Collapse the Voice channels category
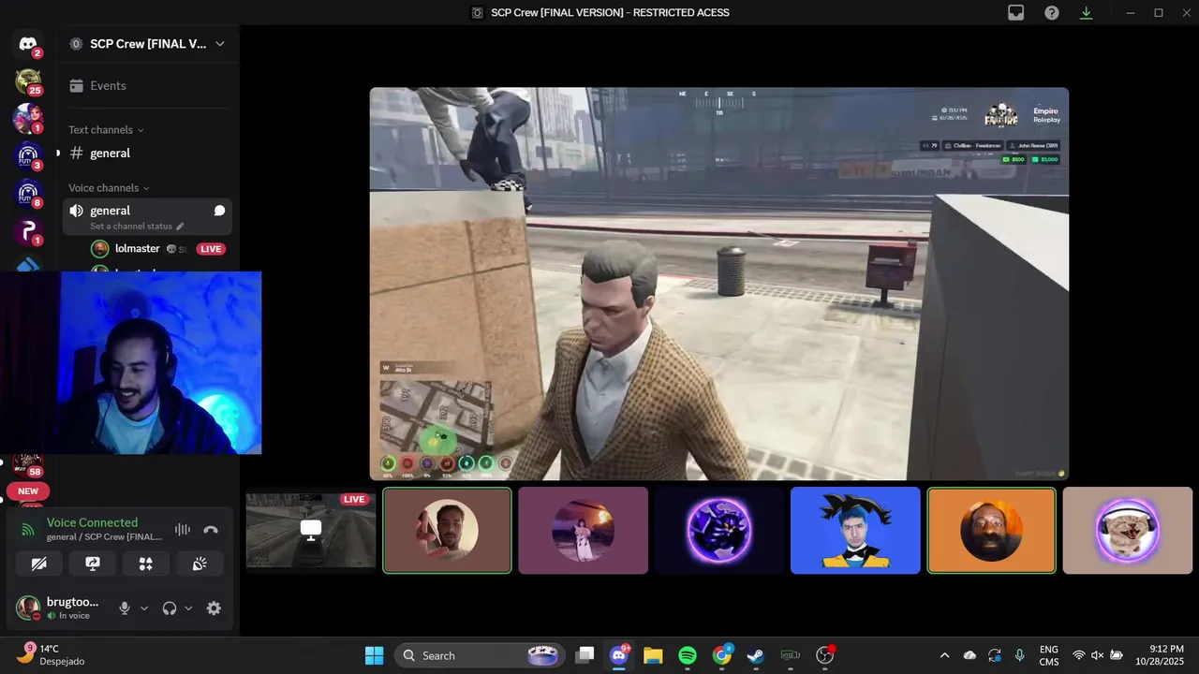 109,188
